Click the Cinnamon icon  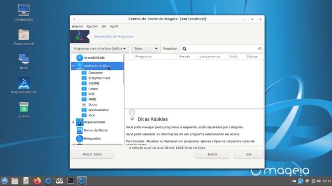pos(84,72)
